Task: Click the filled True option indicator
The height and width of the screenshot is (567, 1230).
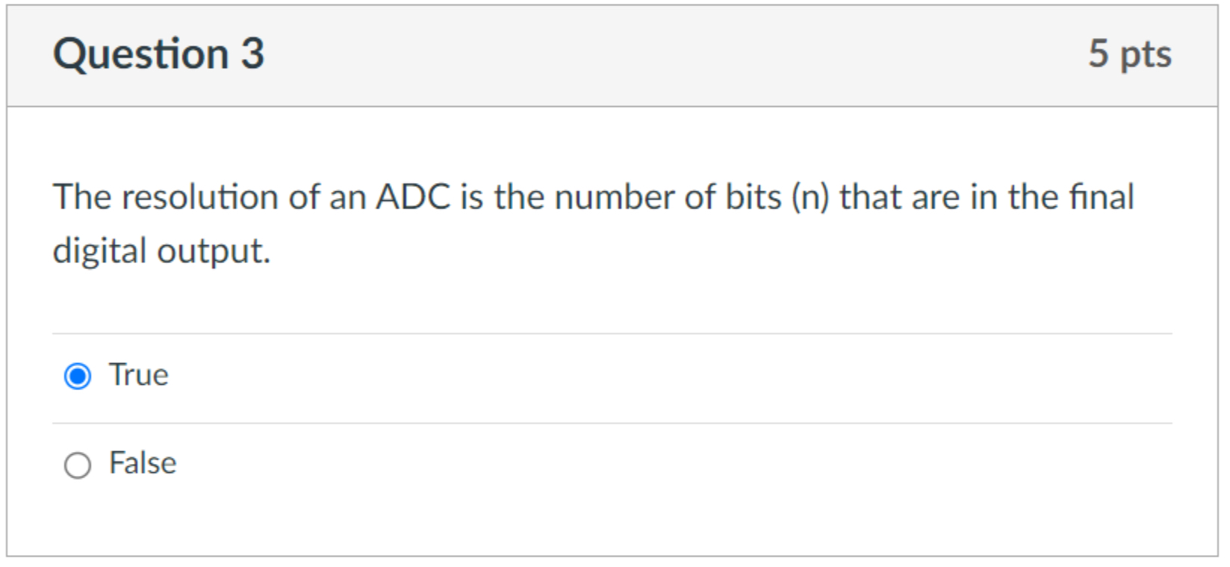Action: tap(78, 376)
